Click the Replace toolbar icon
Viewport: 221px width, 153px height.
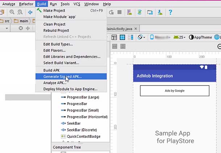[x=20, y=12]
